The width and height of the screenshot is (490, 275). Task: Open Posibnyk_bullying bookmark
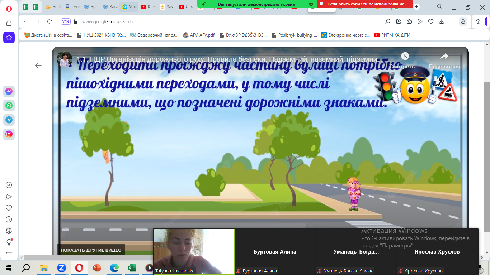tap(295, 35)
